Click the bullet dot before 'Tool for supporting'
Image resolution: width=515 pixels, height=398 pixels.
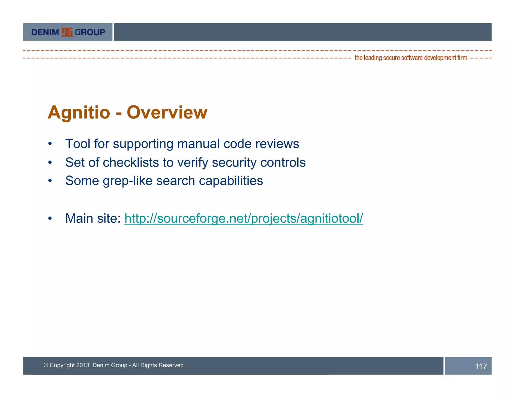click(50, 144)
